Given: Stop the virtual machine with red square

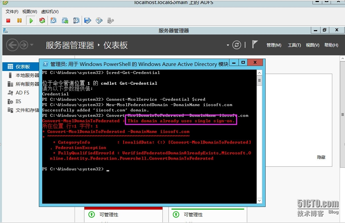Looking at the screenshot, I should click(8, 21).
